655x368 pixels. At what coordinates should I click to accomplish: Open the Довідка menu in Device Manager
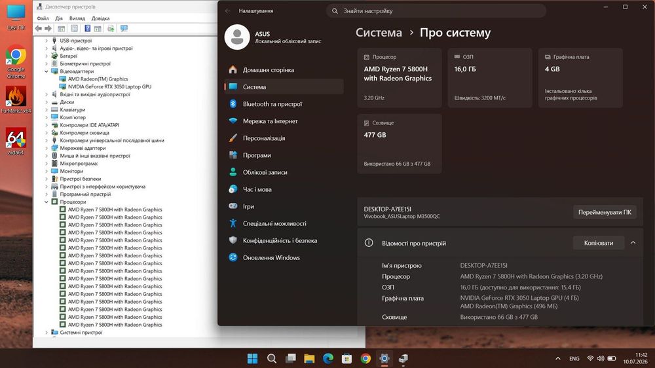coord(100,18)
